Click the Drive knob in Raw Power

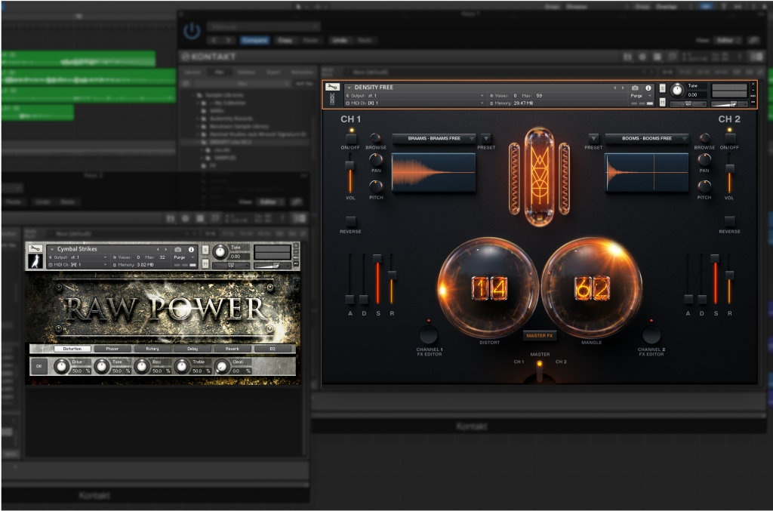click(61, 367)
